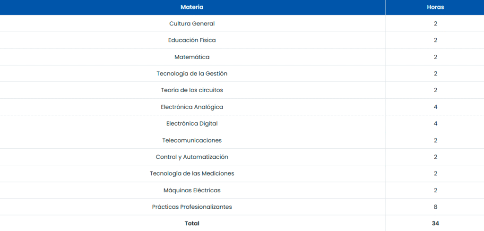Select hours value for Cultura General
This screenshot has height=231, width=484.
point(435,24)
